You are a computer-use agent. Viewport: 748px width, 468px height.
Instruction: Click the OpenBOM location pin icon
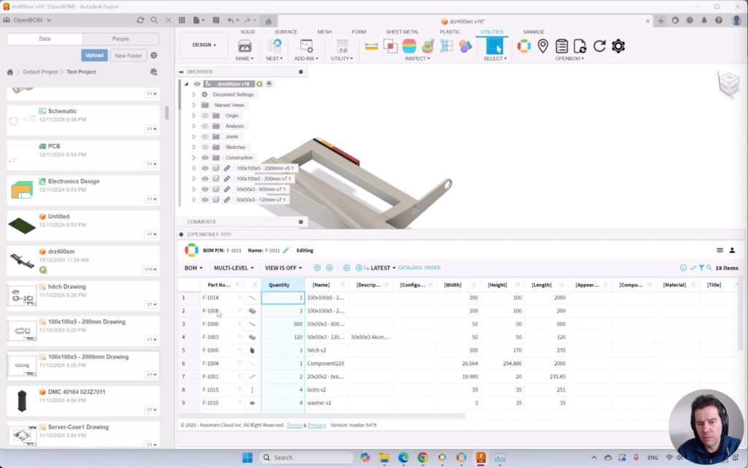[543, 46]
